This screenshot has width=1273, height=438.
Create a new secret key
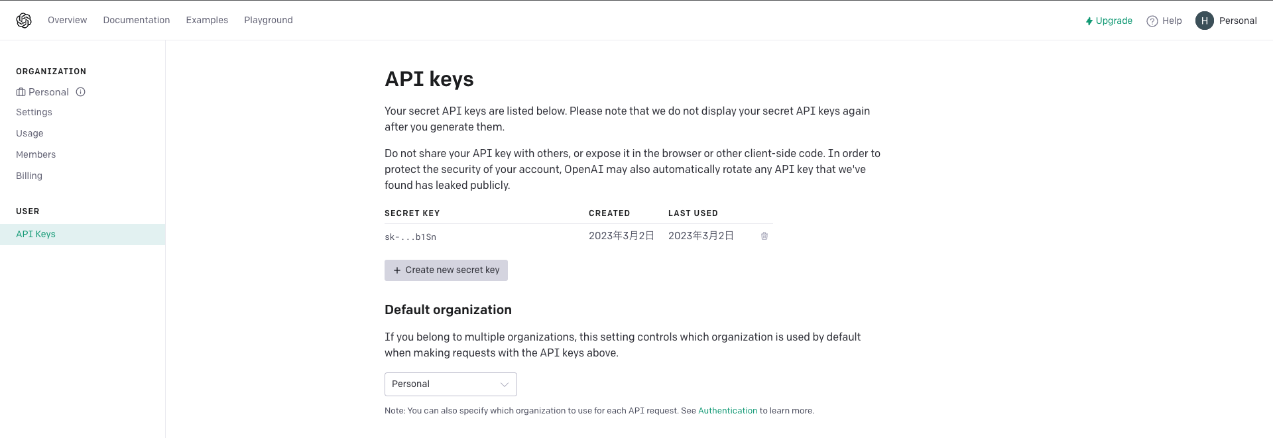[x=446, y=270]
